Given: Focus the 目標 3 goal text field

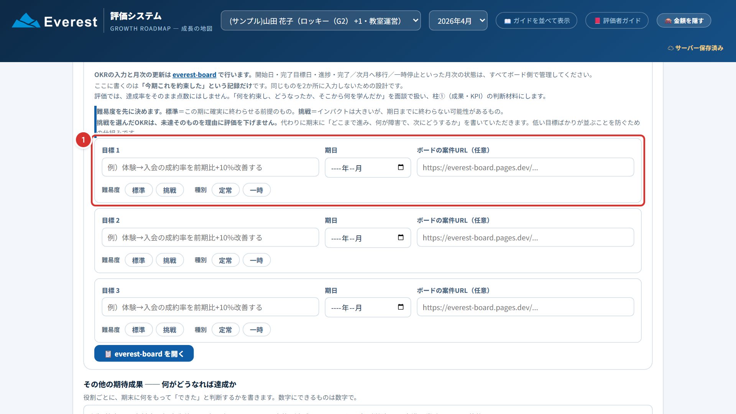Looking at the screenshot, I should 210,307.
